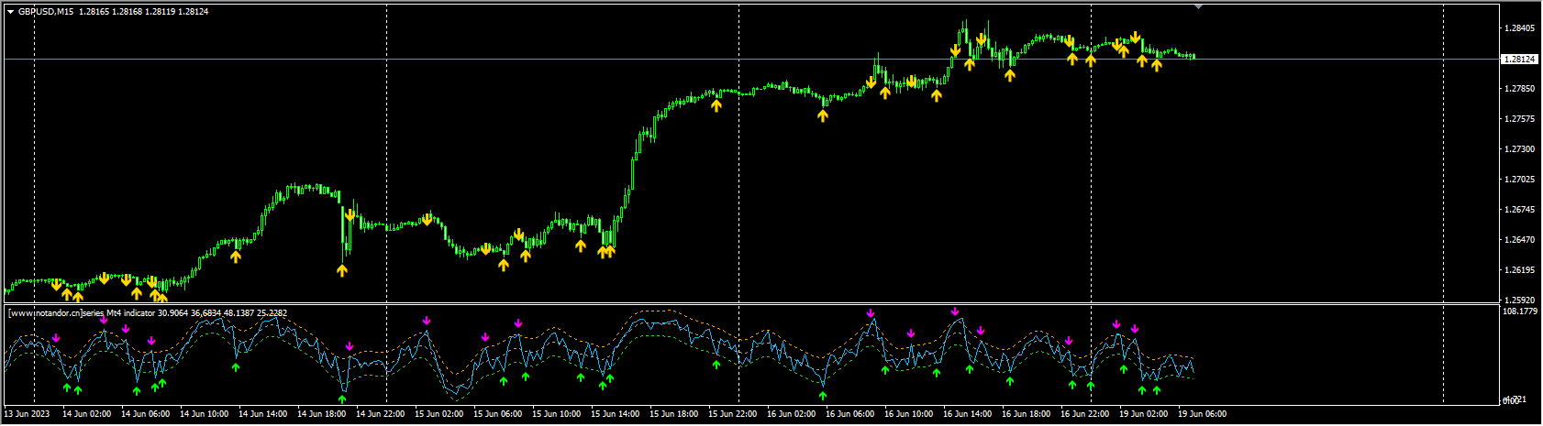The width and height of the screenshot is (1543, 426).
Task: Click the 19 Jun 02:00 time label
Action: point(1144,414)
